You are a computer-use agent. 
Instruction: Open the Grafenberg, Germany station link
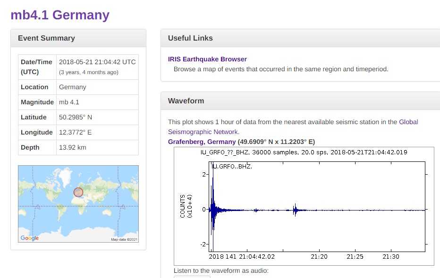point(202,142)
